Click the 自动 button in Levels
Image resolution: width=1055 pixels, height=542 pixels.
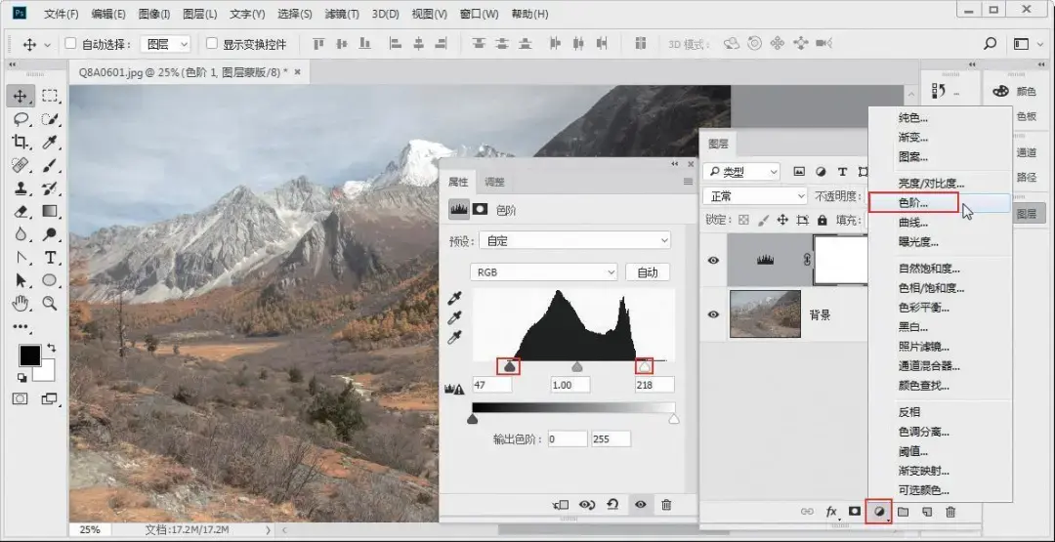(x=648, y=272)
